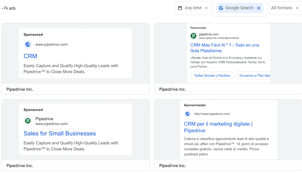Screen dimensions: 302x173
Task: Remove the Google Search filter chip
Action: [x=259, y=8]
